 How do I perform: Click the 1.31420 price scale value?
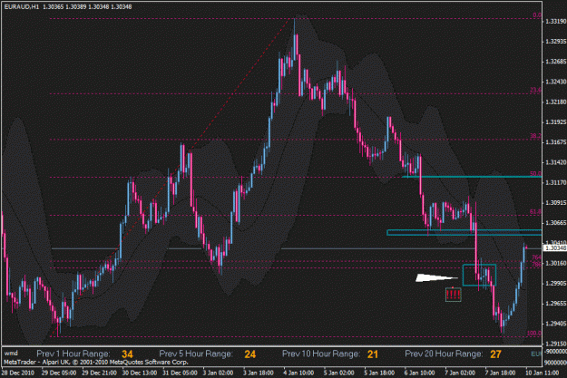556,162
